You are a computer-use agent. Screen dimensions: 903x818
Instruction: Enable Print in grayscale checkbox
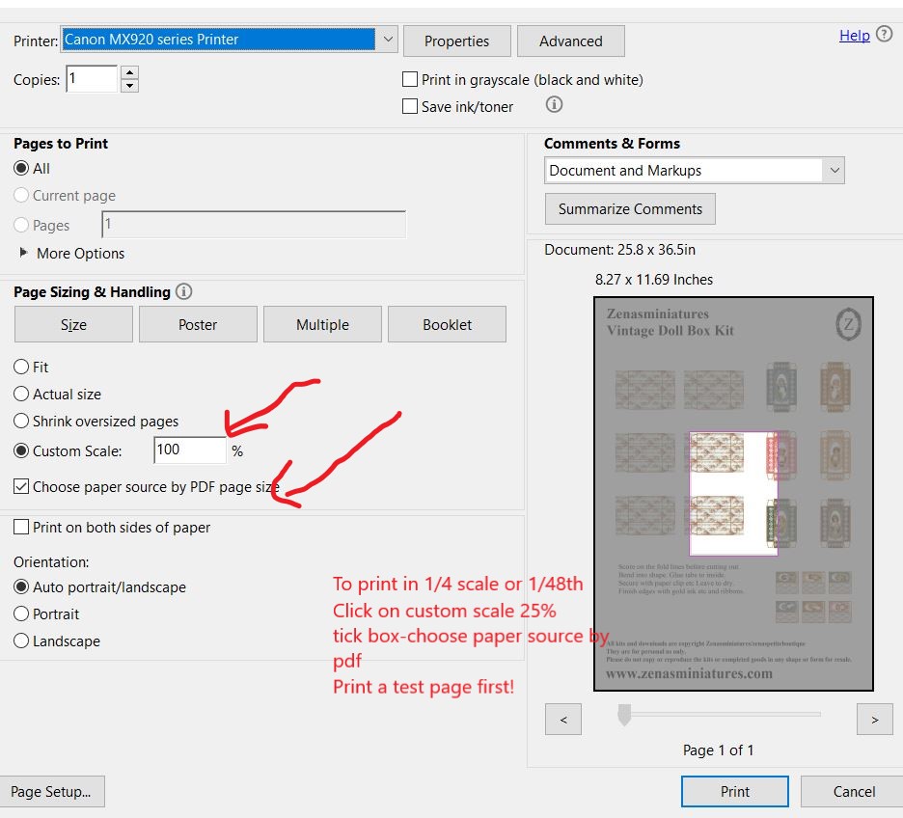tap(410, 80)
